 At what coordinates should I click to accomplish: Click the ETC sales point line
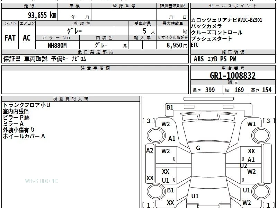(x=195, y=45)
